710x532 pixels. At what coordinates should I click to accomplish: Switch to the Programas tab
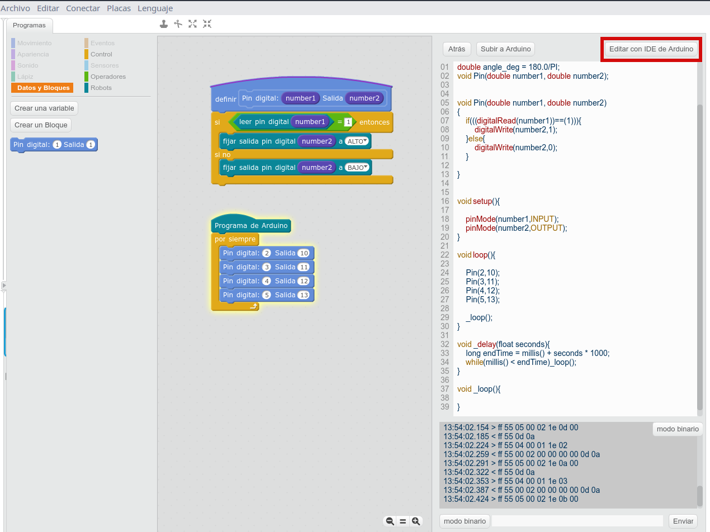(x=29, y=25)
